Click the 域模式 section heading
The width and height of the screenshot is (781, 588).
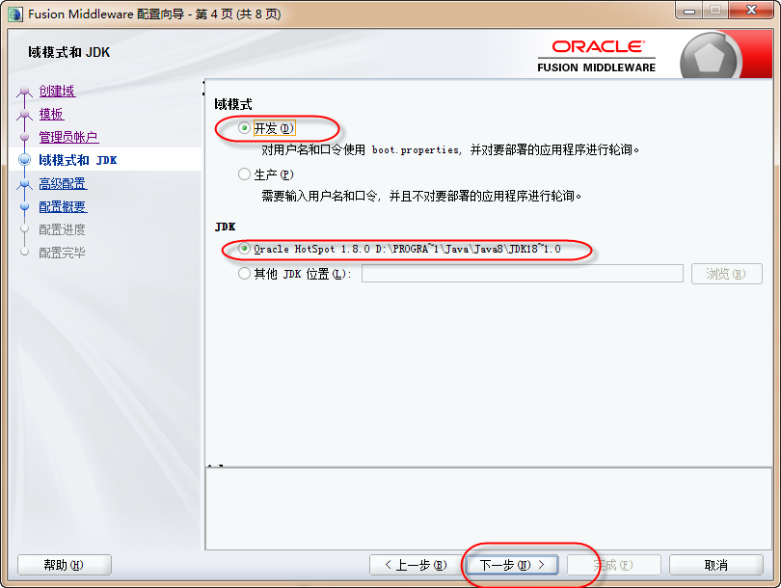pos(233,104)
